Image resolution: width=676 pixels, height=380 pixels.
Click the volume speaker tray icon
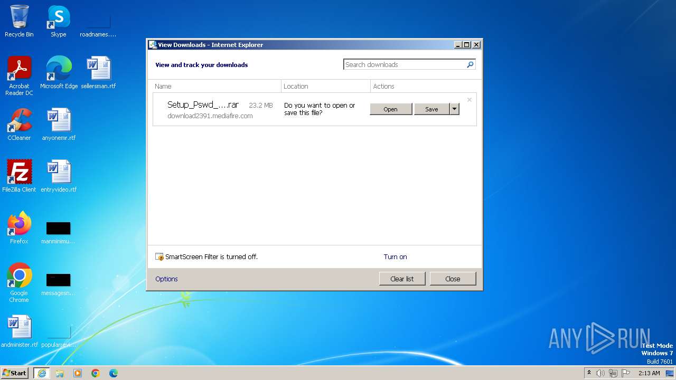pos(600,373)
